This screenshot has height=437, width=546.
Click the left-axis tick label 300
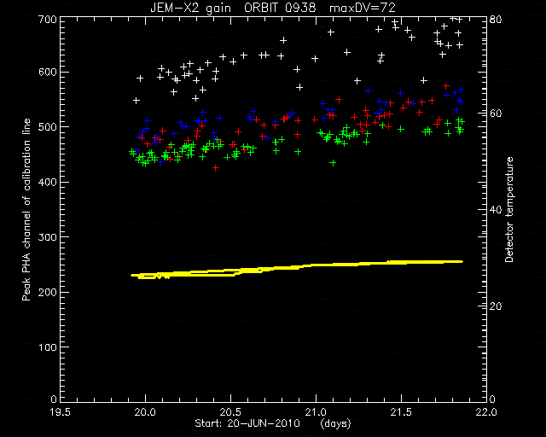tap(49, 237)
